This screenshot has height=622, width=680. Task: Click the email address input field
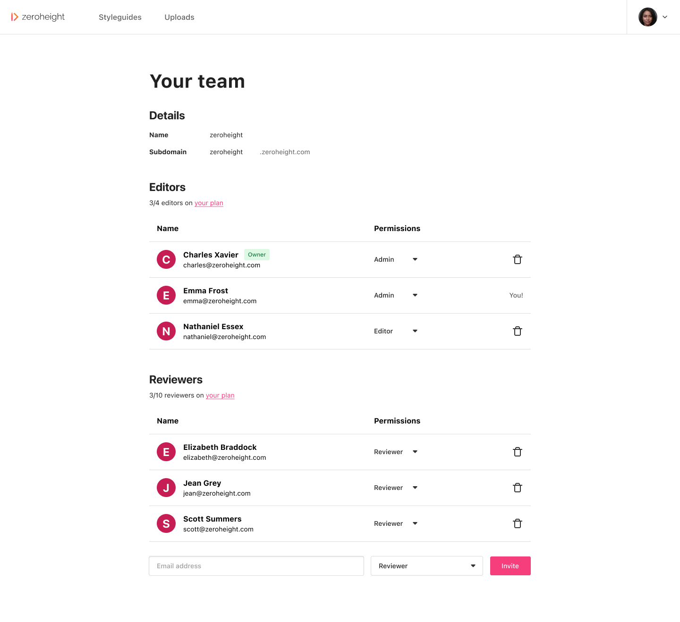pos(256,566)
